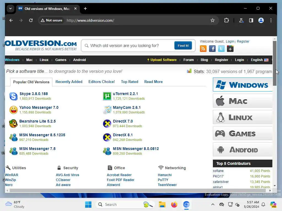
Task: Open the browser Extensions puzzle icon
Action: [x=226, y=20]
